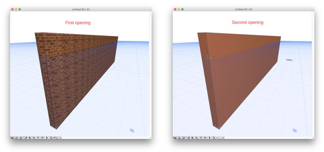
Task: Go to previous zoom in left window
Action: (x=56, y=138)
